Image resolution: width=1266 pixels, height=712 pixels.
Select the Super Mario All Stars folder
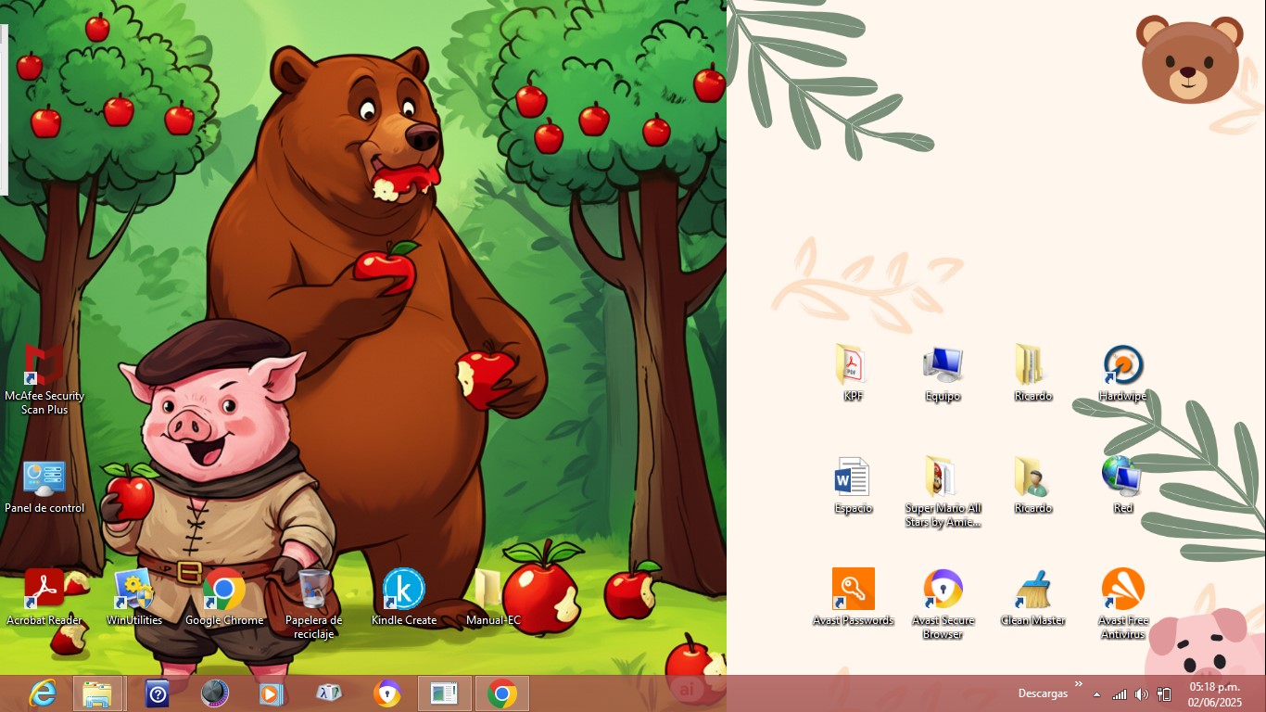coord(943,491)
